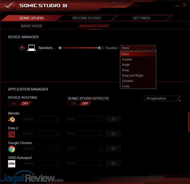
Task: Open Google Chrome's Music effect dropdown
Action: coord(84,148)
